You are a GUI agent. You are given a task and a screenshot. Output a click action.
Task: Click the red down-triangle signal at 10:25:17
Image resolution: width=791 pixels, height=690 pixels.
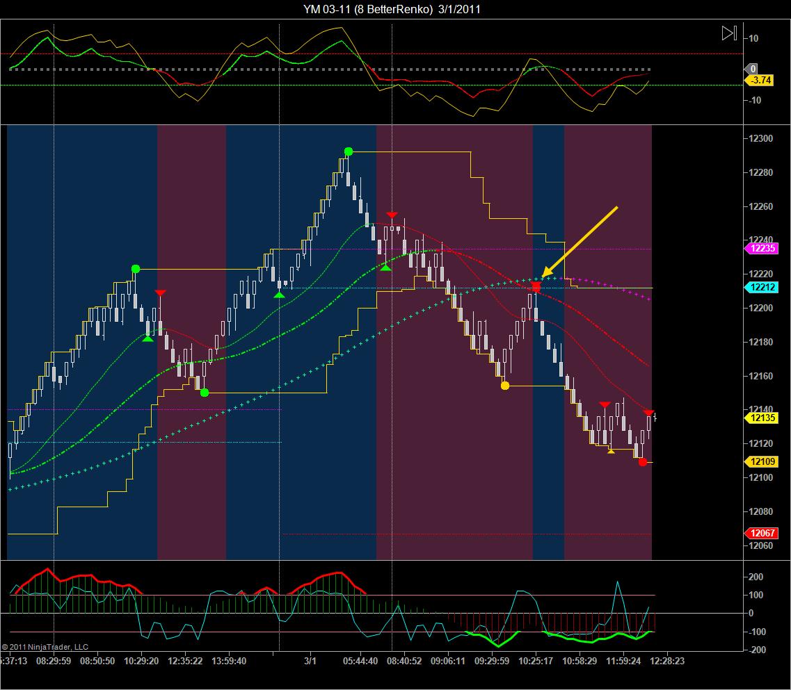[x=535, y=287]
